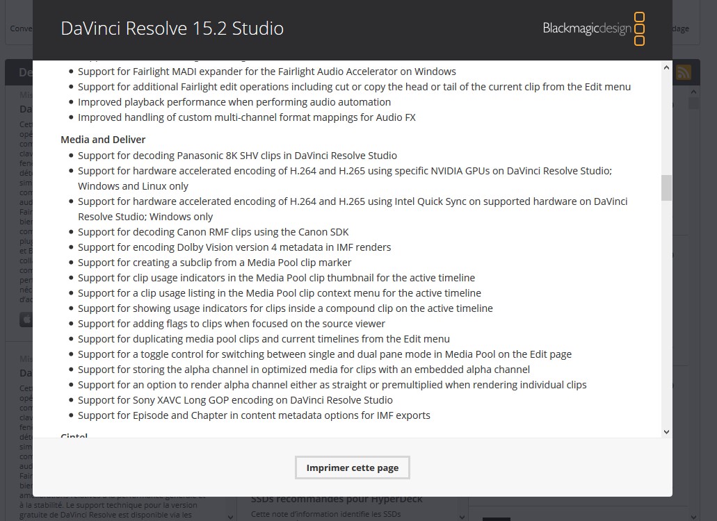Click the "Media and Deliver" heading

(103, 139)
